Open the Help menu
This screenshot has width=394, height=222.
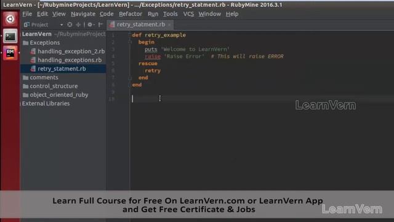[x=232, y=14]
